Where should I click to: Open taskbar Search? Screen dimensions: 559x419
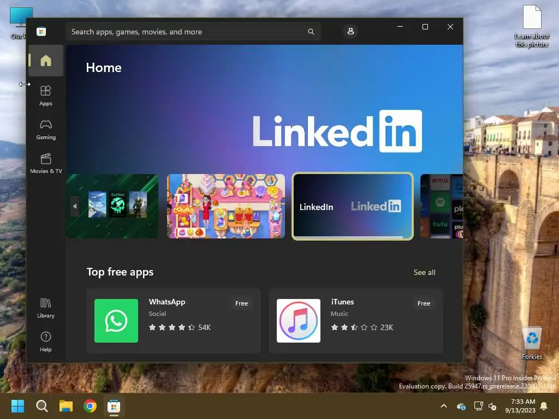[41, 406]
